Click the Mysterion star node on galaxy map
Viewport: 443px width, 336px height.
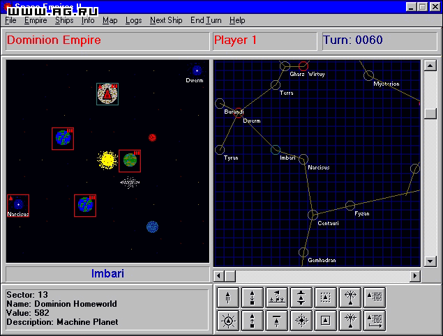(x=368, y=75)
